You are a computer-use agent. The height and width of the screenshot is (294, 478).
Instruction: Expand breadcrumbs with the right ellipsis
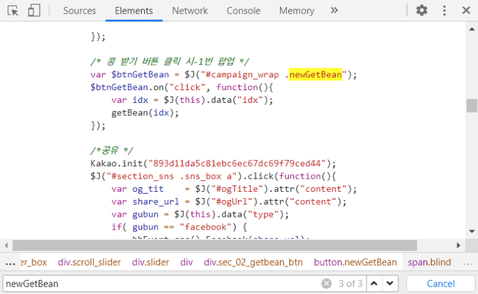(467, 263)
